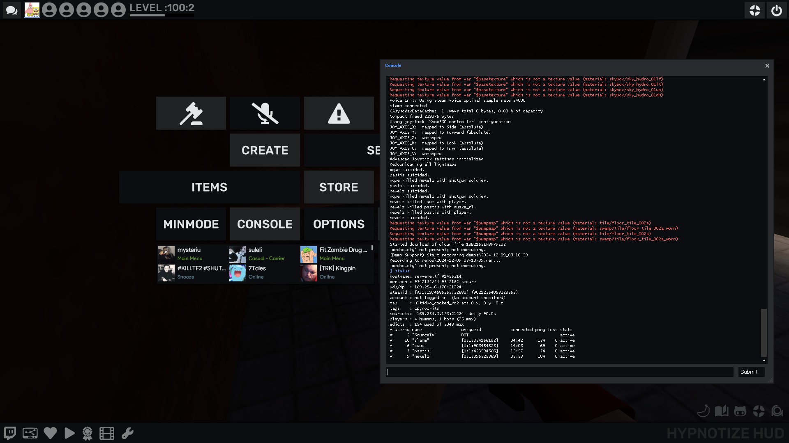Open the Twitch icon in the bottom bar
789x443 pixels.
coord(10,433)
